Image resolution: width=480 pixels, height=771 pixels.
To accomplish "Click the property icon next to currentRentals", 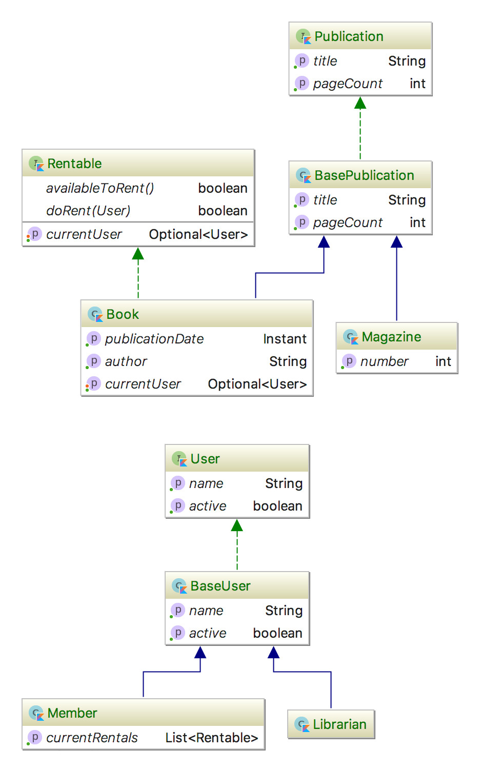I will tap(34, 738).
